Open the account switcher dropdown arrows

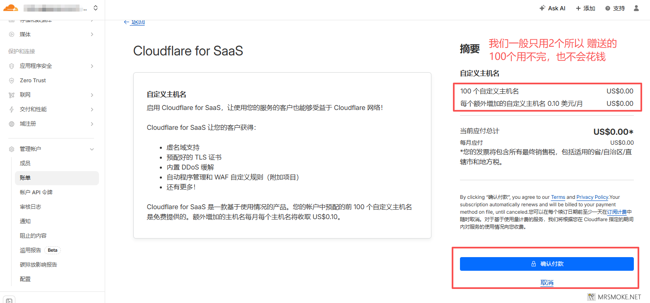click(x=96, y=8)
